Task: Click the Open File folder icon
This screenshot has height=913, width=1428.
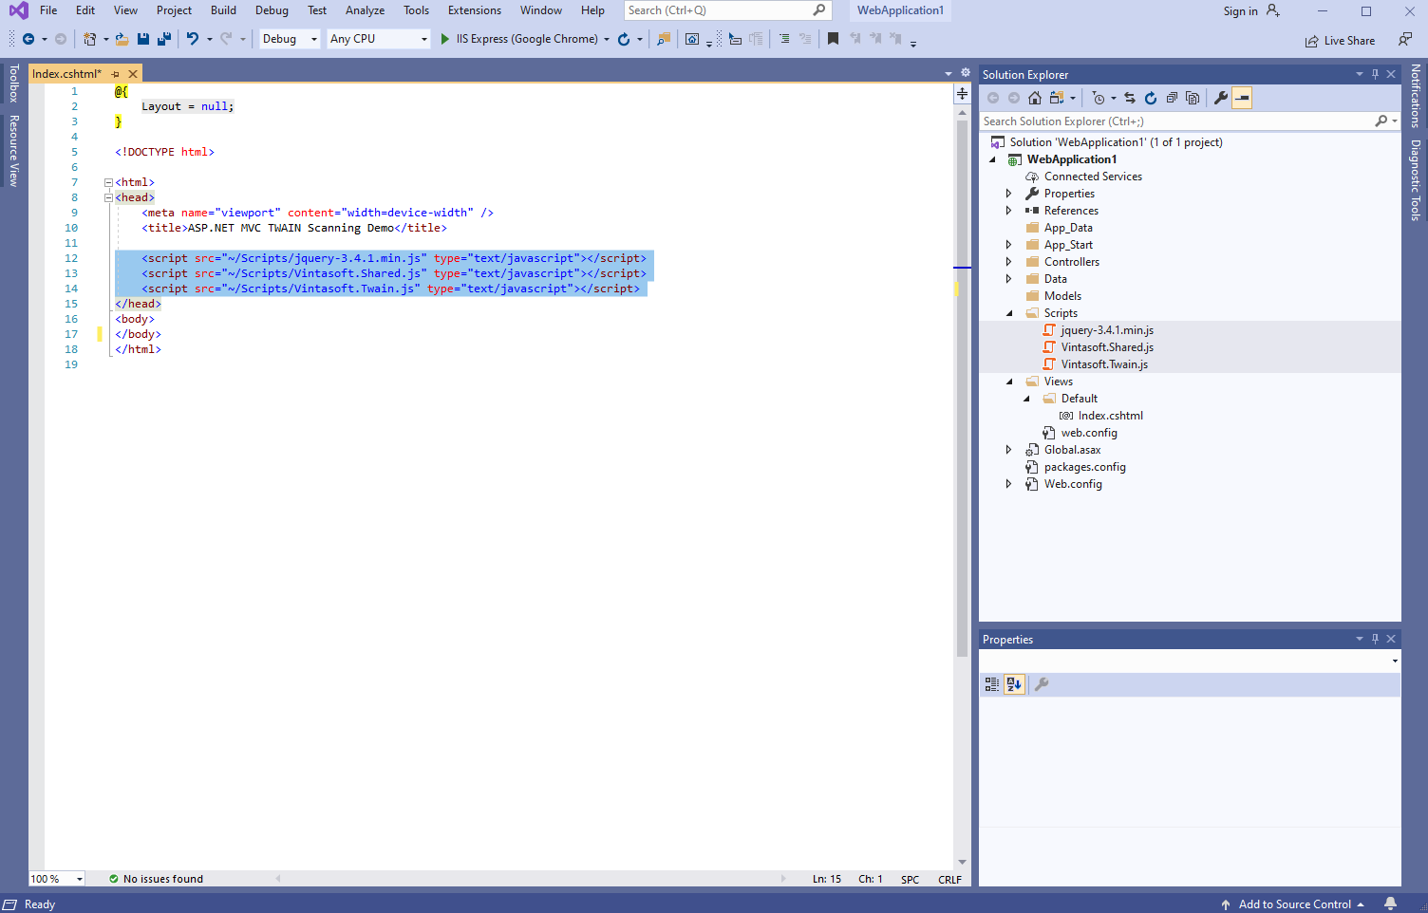Action: click(x=122, y=39)
